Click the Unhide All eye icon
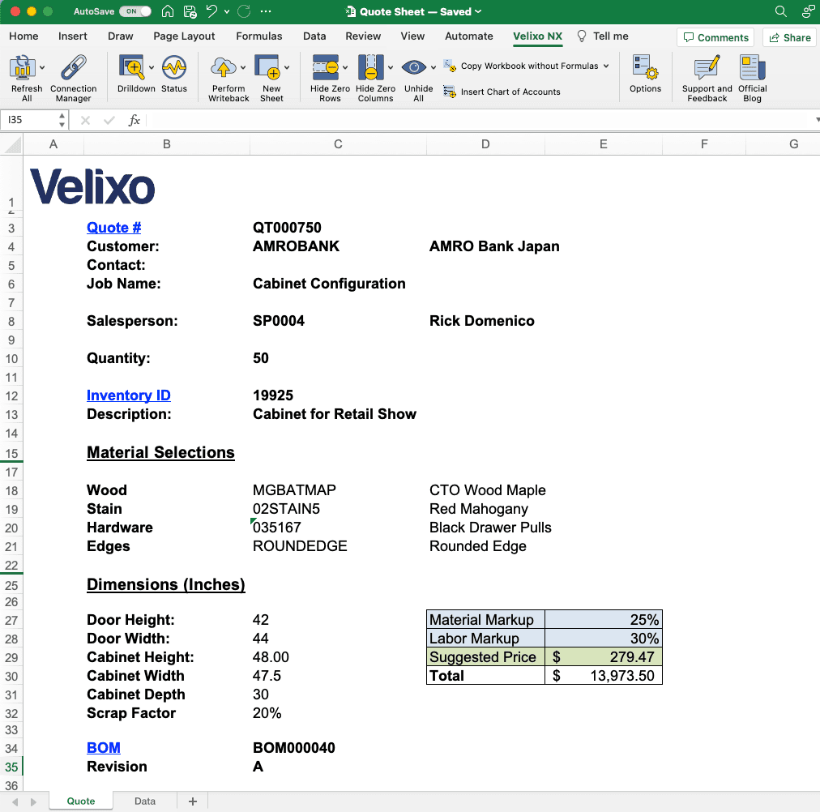The image size is (820, 812). (x=414, y=67)
